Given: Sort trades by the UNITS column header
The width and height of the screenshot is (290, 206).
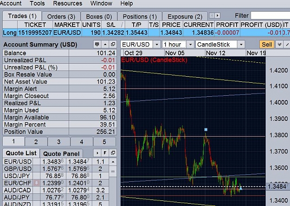Looking at the screenshot, I should [x=91, y=25].
